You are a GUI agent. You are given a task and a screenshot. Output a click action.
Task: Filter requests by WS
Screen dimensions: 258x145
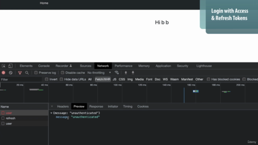165,79
